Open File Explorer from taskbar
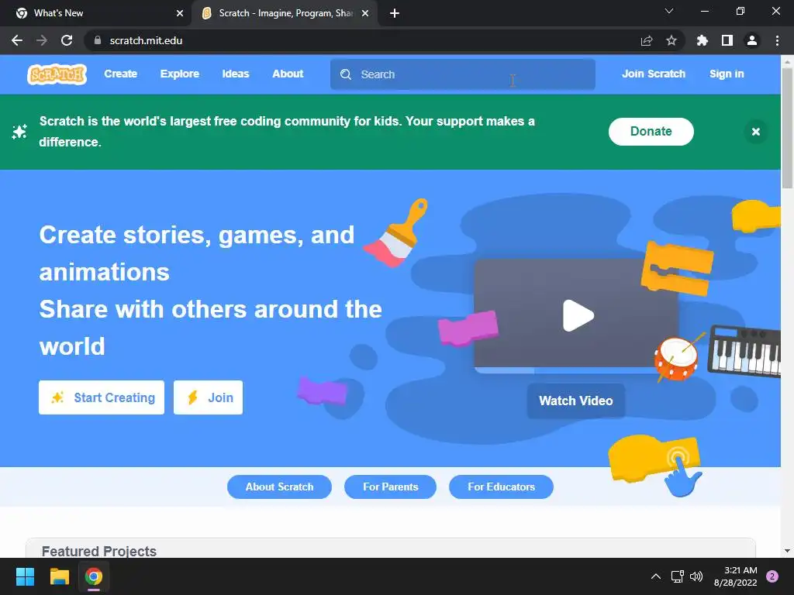794x595 pixels. tap(59, 576)
